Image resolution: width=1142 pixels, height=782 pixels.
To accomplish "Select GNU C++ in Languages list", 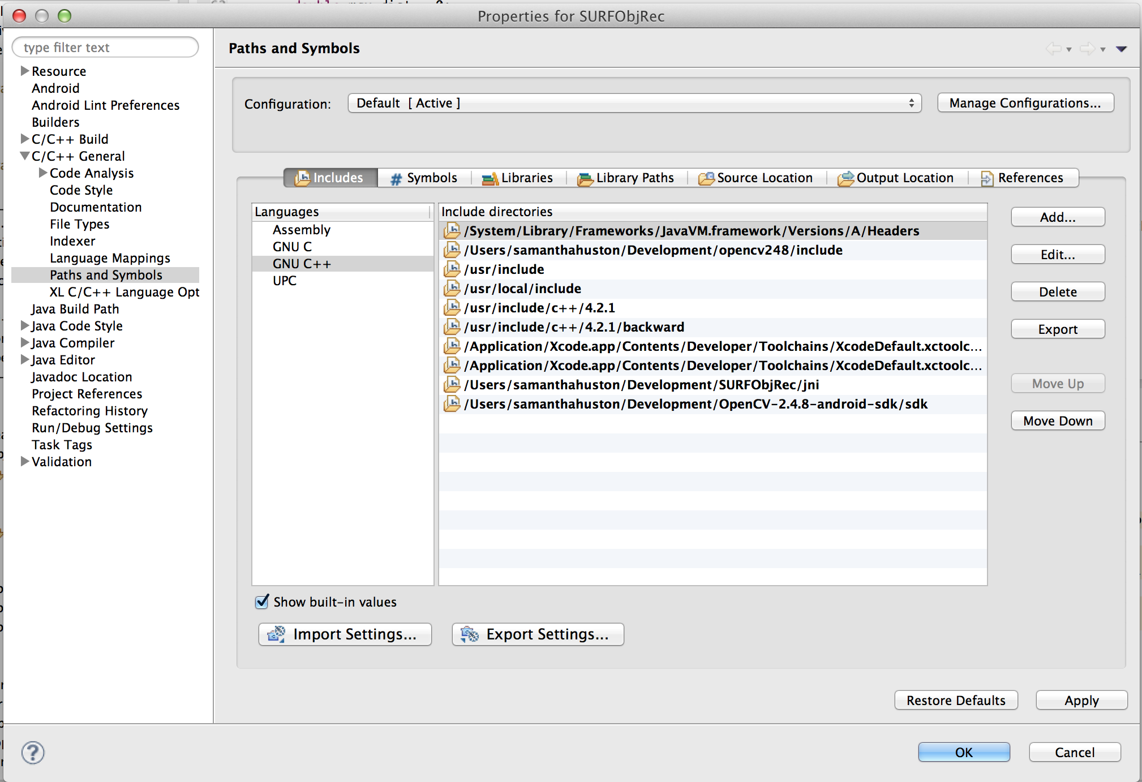I will coord(343,264).
